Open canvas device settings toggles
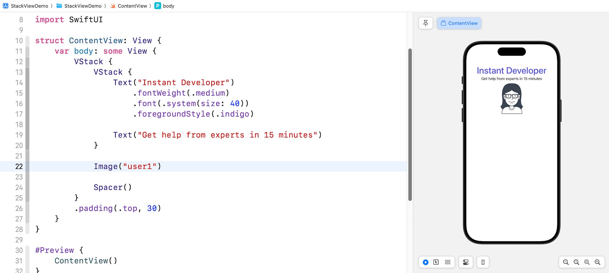 tap(466, 262)
